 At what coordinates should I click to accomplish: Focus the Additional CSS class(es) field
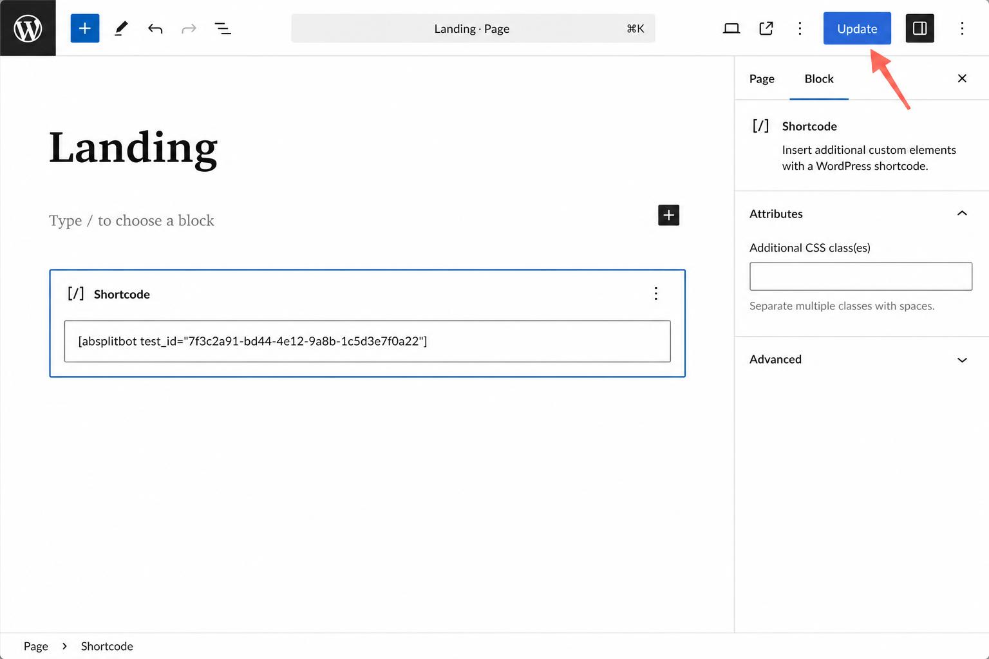tap(861, 276)
